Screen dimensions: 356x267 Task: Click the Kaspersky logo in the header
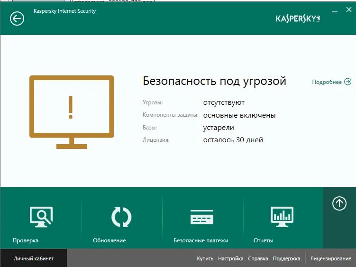[298, 18]
